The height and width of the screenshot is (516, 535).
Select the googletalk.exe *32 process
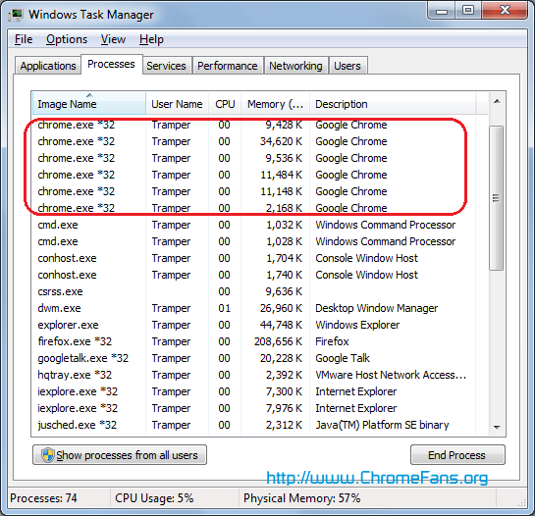253,358
